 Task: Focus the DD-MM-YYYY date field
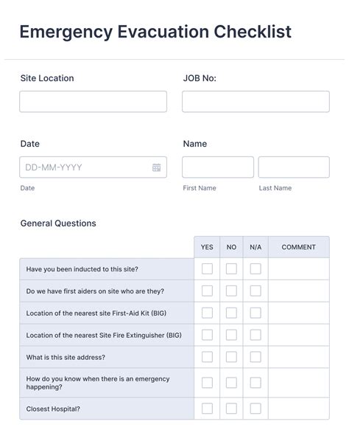click(93, 167)
